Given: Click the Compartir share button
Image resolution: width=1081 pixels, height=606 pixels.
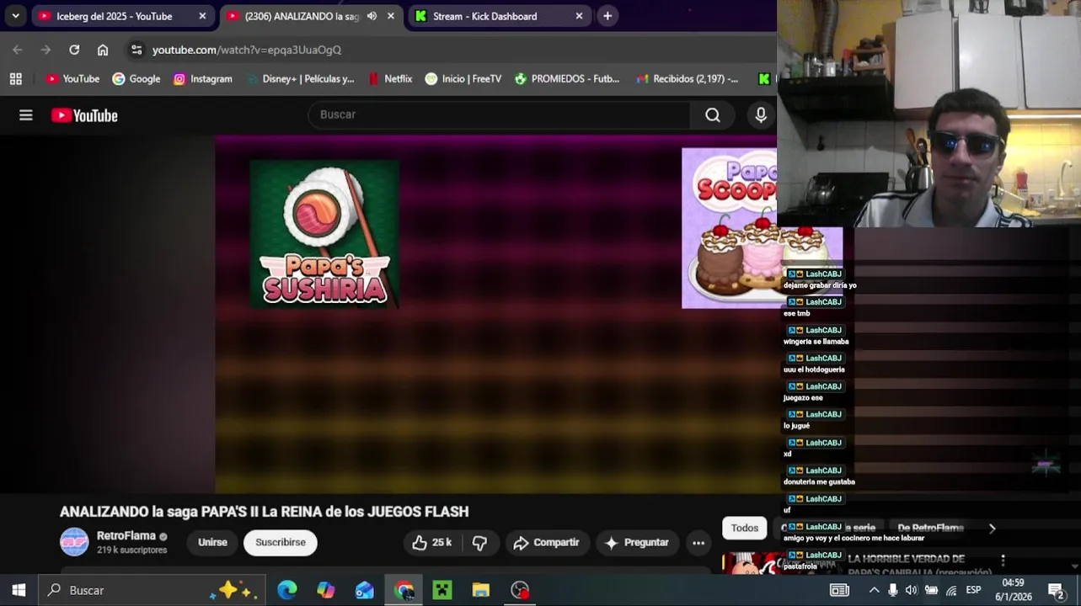Looking at the screenshot, I should click(546, 543).
